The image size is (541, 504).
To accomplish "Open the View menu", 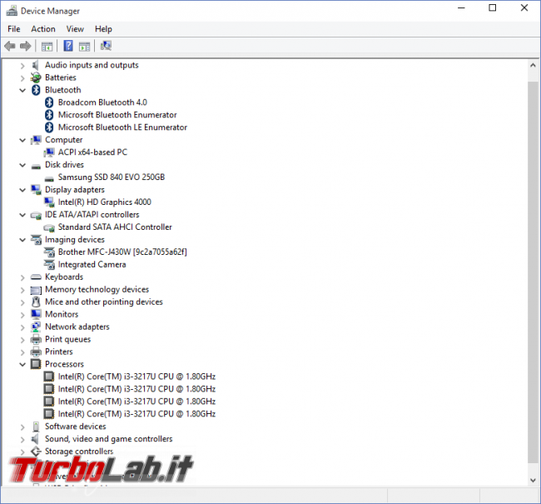I will point(75,29).
